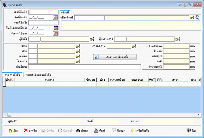Click the จำนวน column header
This screenshot has height=138, width=204.
tap(91, 80)
